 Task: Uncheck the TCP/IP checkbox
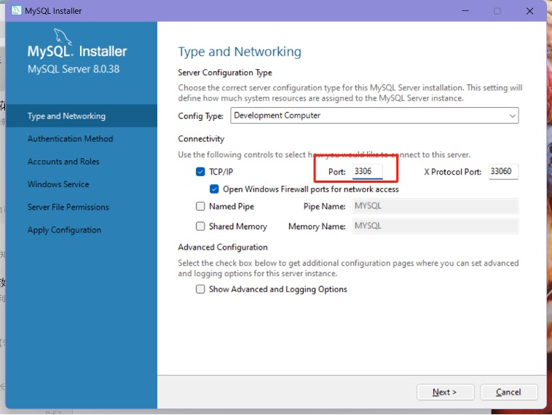click(200, 173)
